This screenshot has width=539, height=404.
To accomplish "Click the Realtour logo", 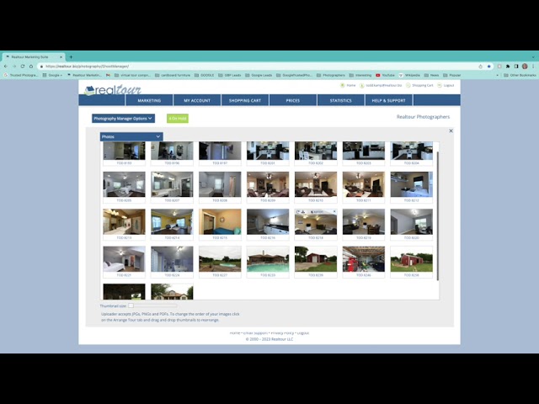I will 112,90.
